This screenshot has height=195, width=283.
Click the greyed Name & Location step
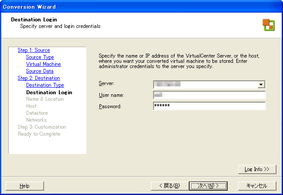tap(45, 99)
